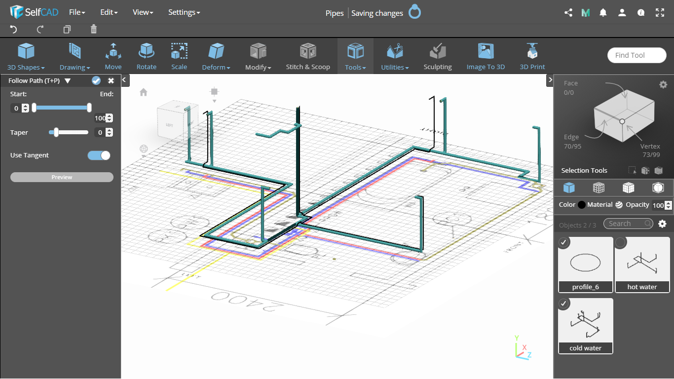The width and height of the screenshot is (674, 379).
Task: Click the End value stepper arrows
Action: (110, 118)
